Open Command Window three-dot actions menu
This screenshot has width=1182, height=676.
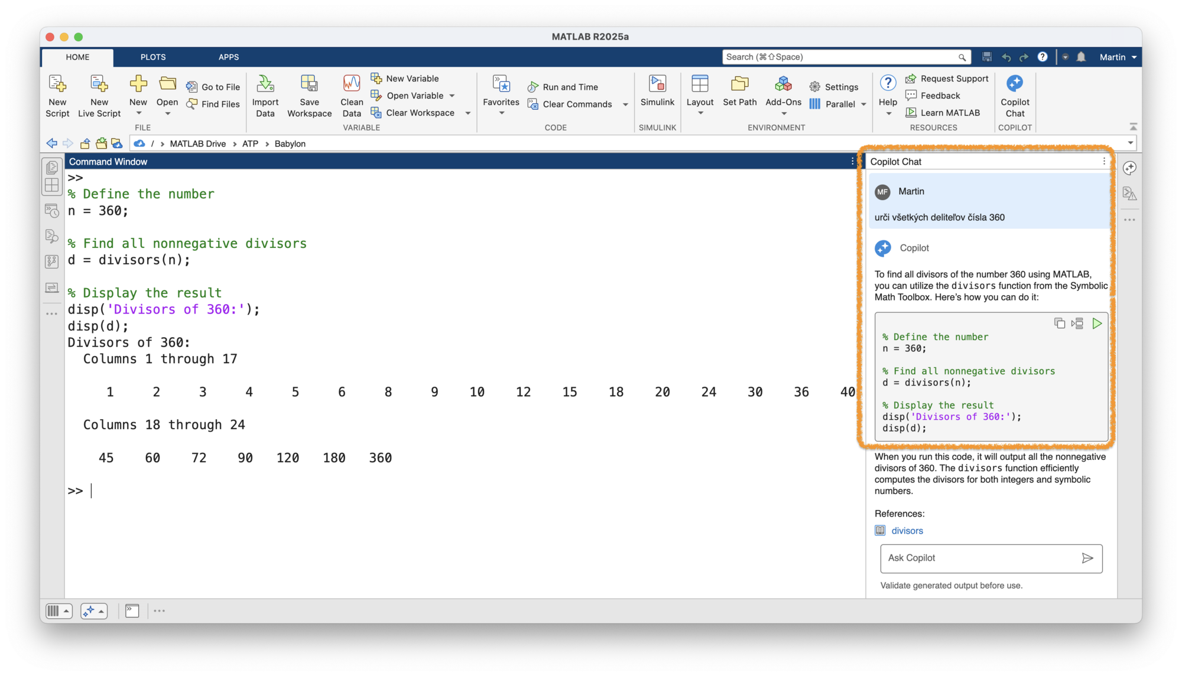(x=852, y=161)
